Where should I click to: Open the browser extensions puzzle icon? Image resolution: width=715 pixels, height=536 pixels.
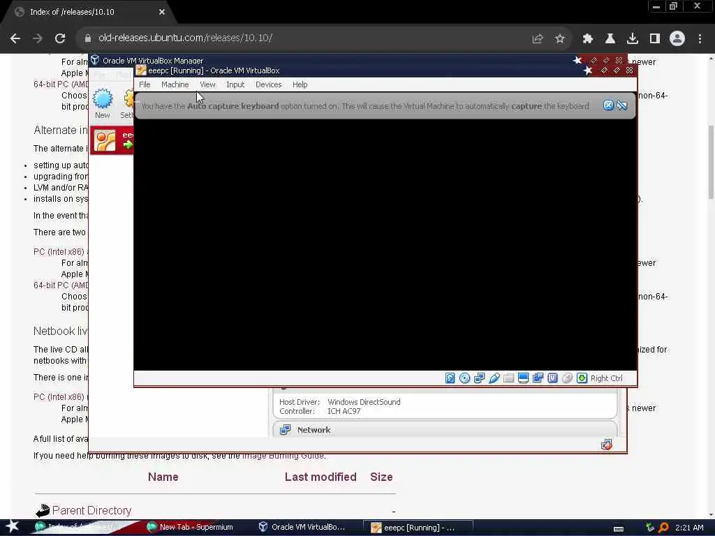tap(588, 39)
